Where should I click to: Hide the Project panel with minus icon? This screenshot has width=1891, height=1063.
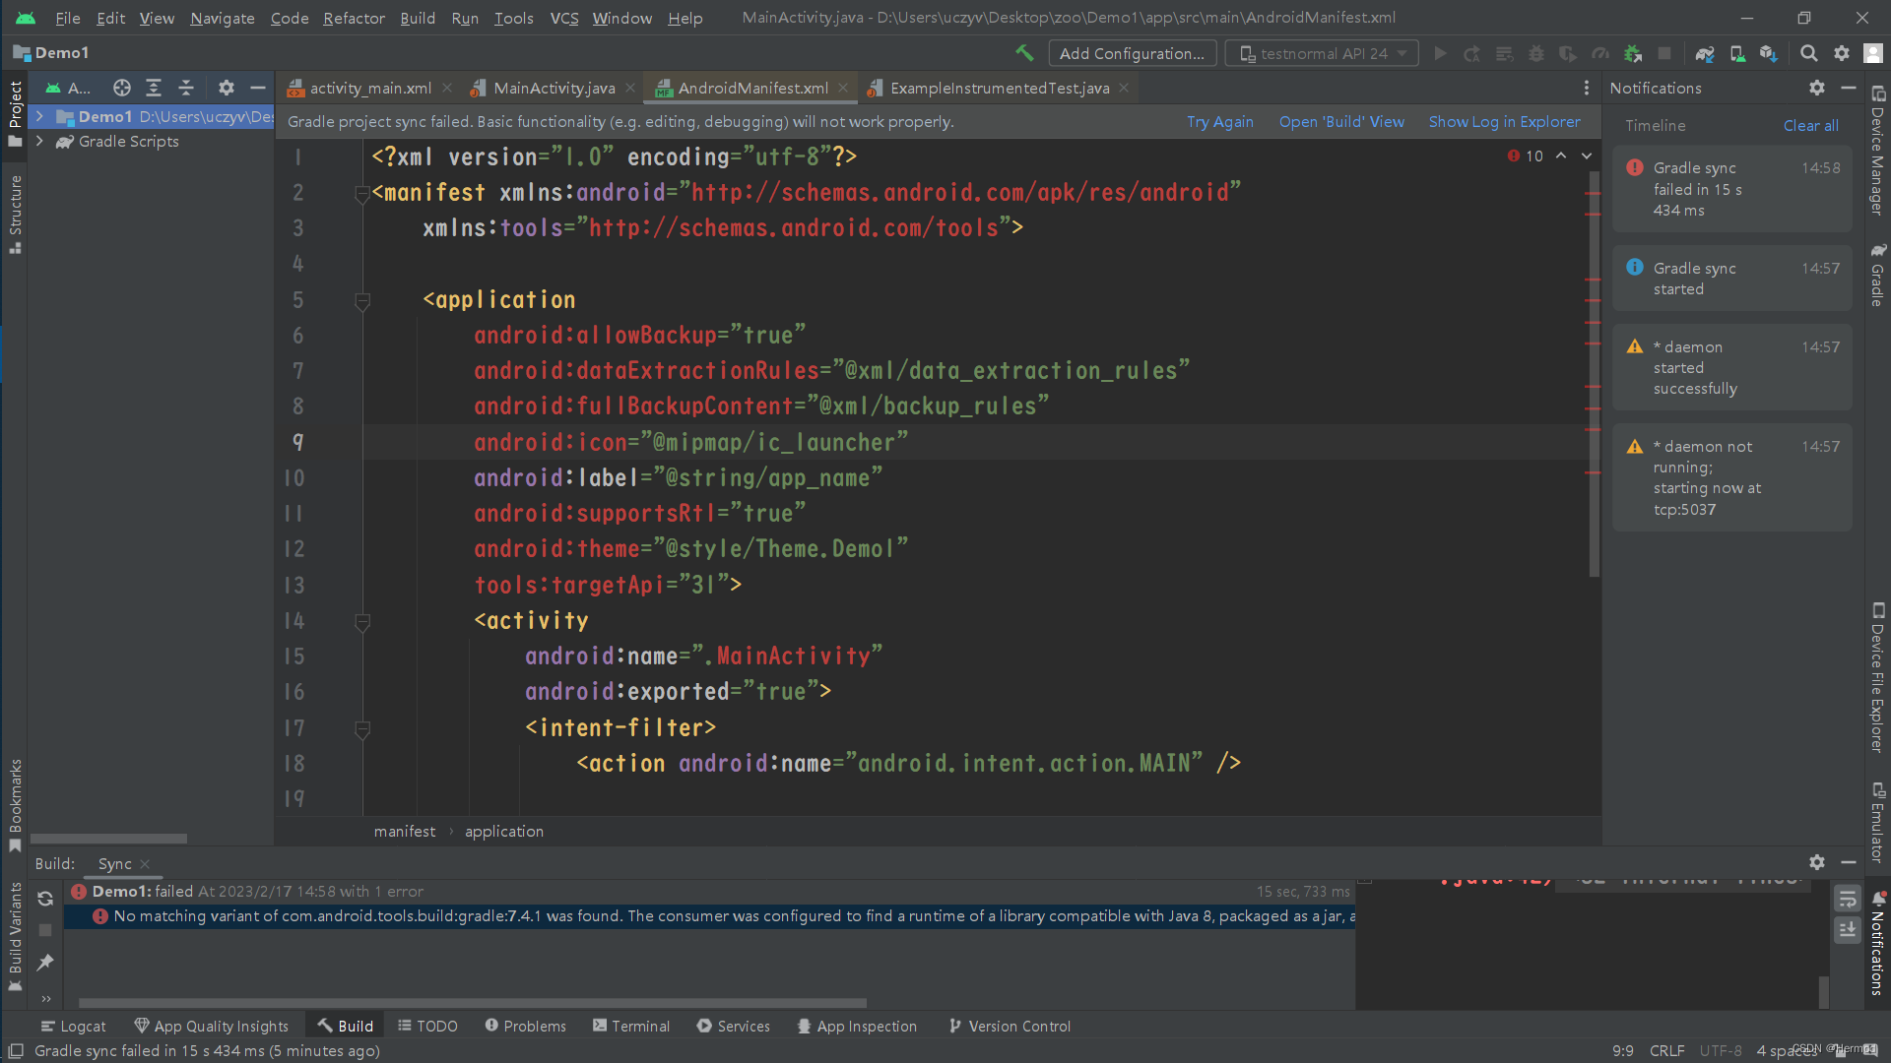(x=258, y=88)
